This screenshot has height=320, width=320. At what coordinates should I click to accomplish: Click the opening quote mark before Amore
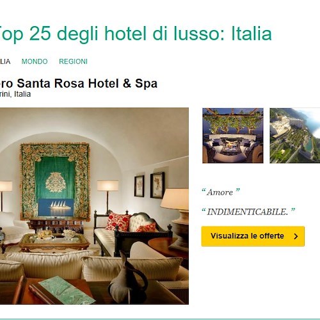(204, 190)
